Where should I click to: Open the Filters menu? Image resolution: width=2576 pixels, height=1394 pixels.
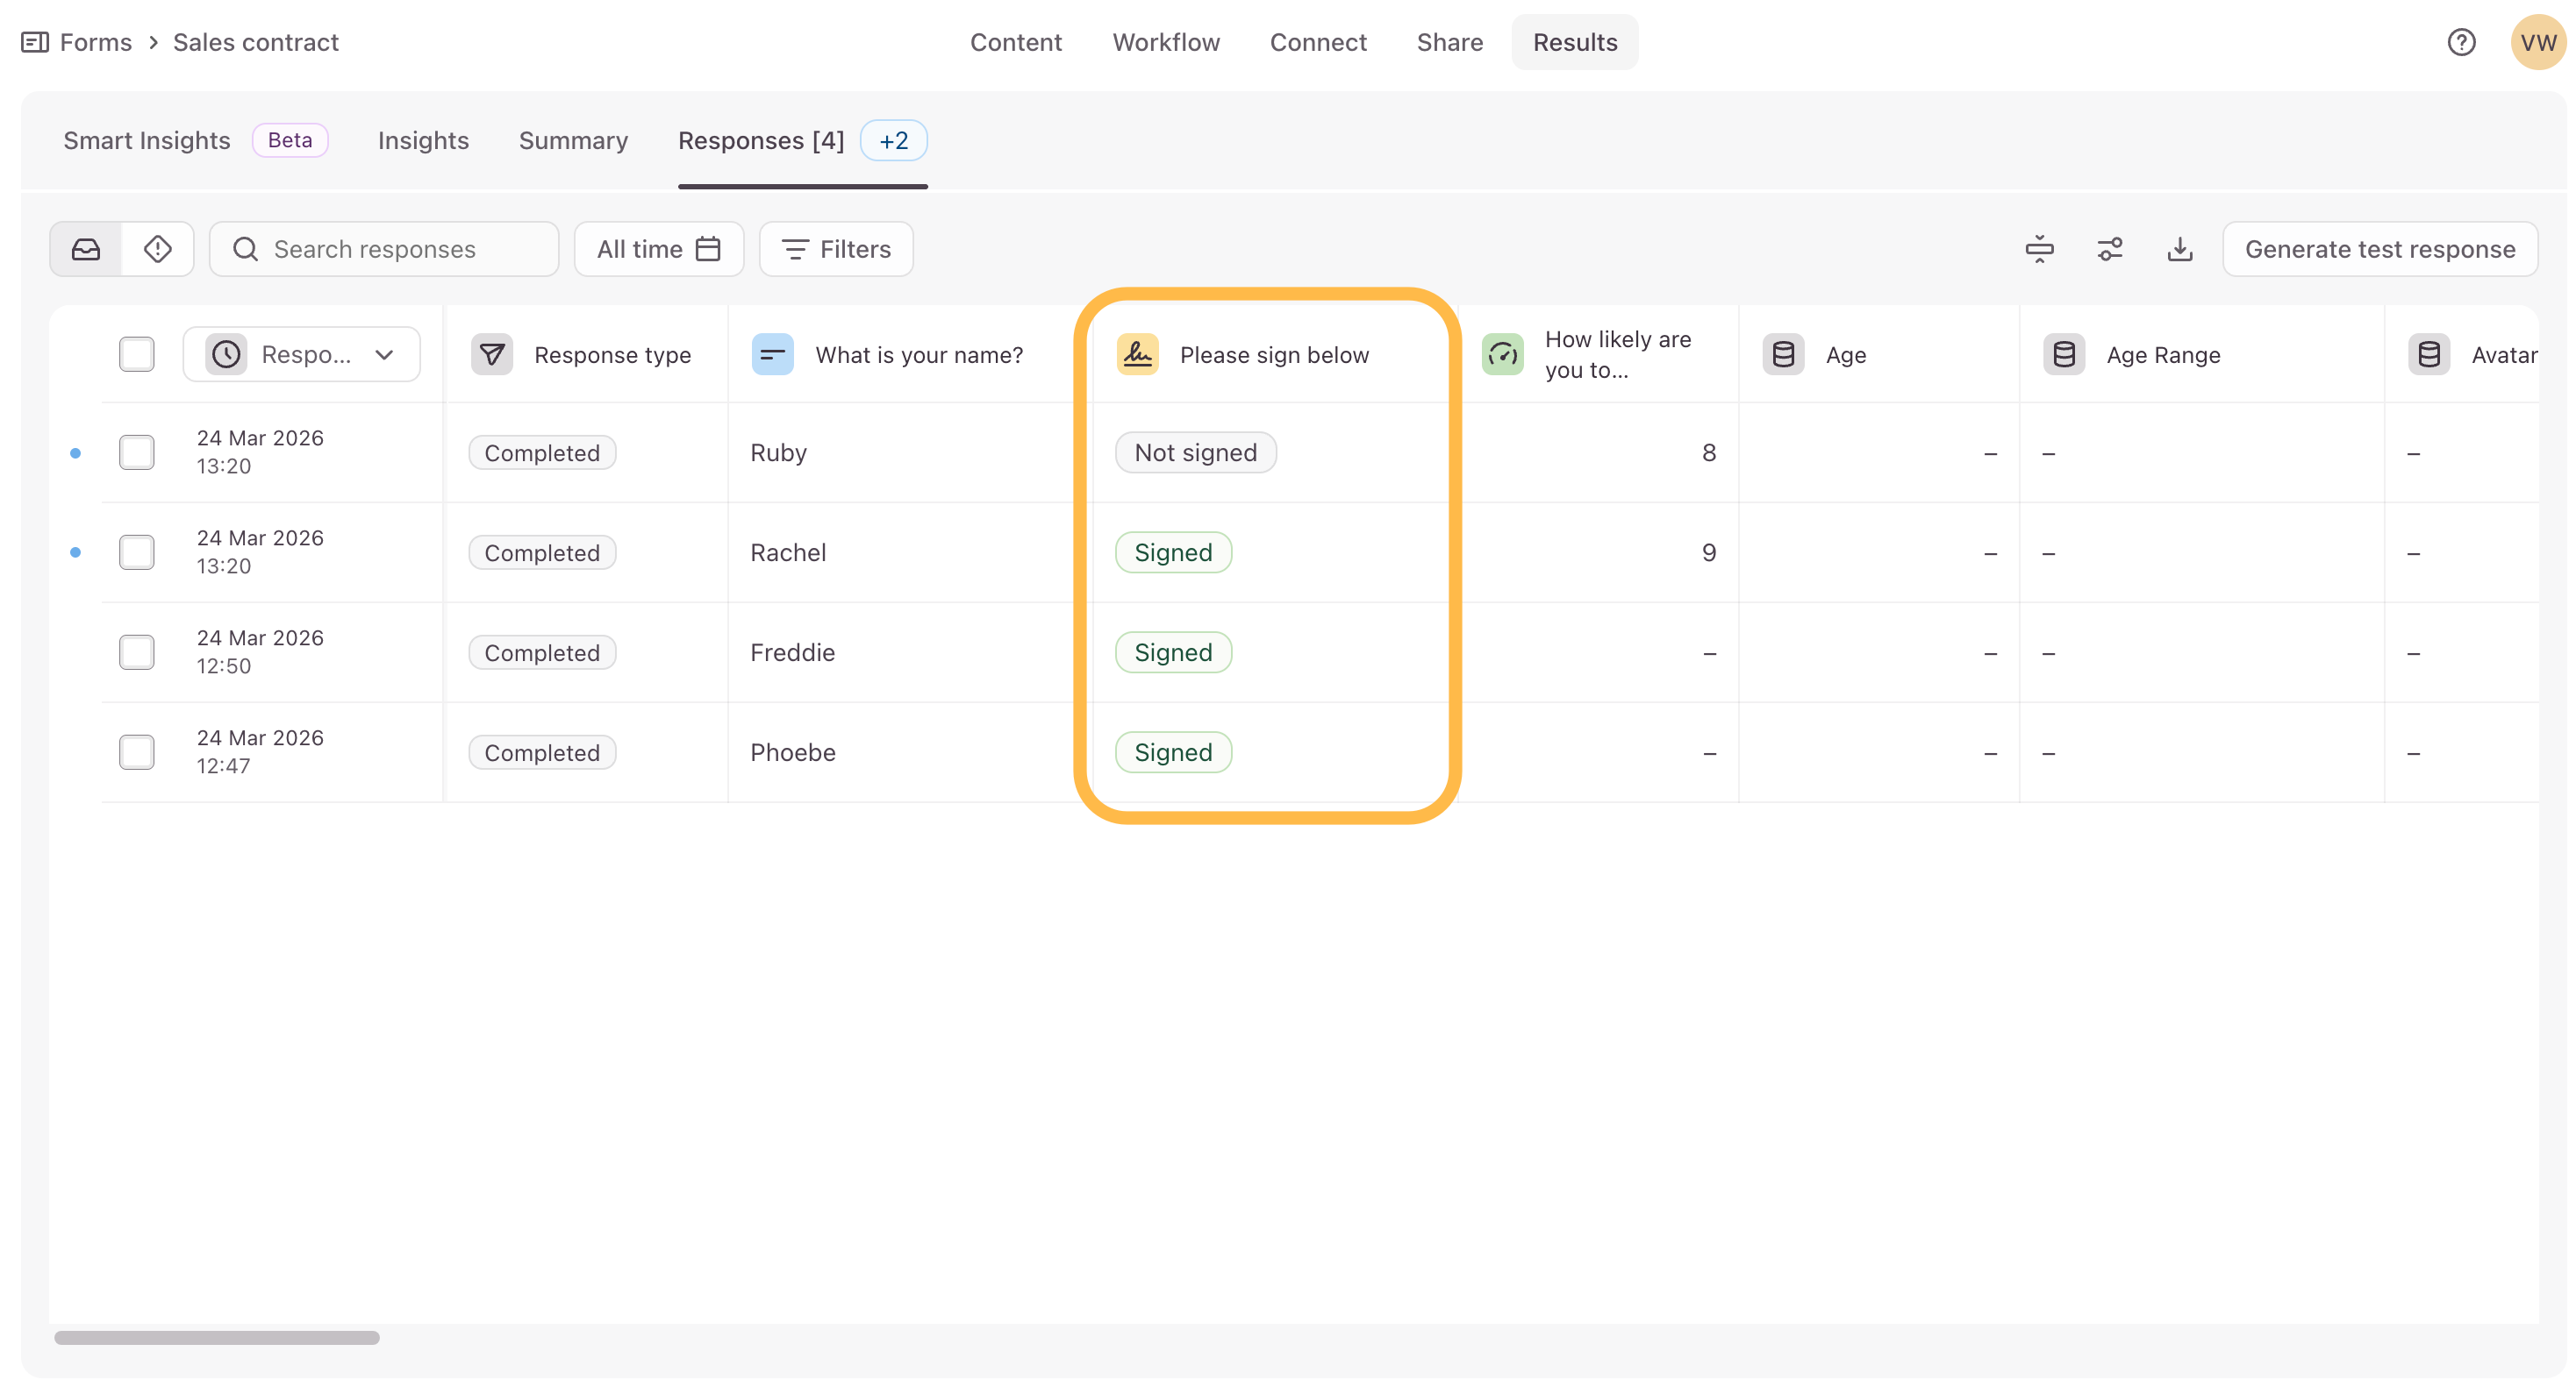[x=836, y=249]
